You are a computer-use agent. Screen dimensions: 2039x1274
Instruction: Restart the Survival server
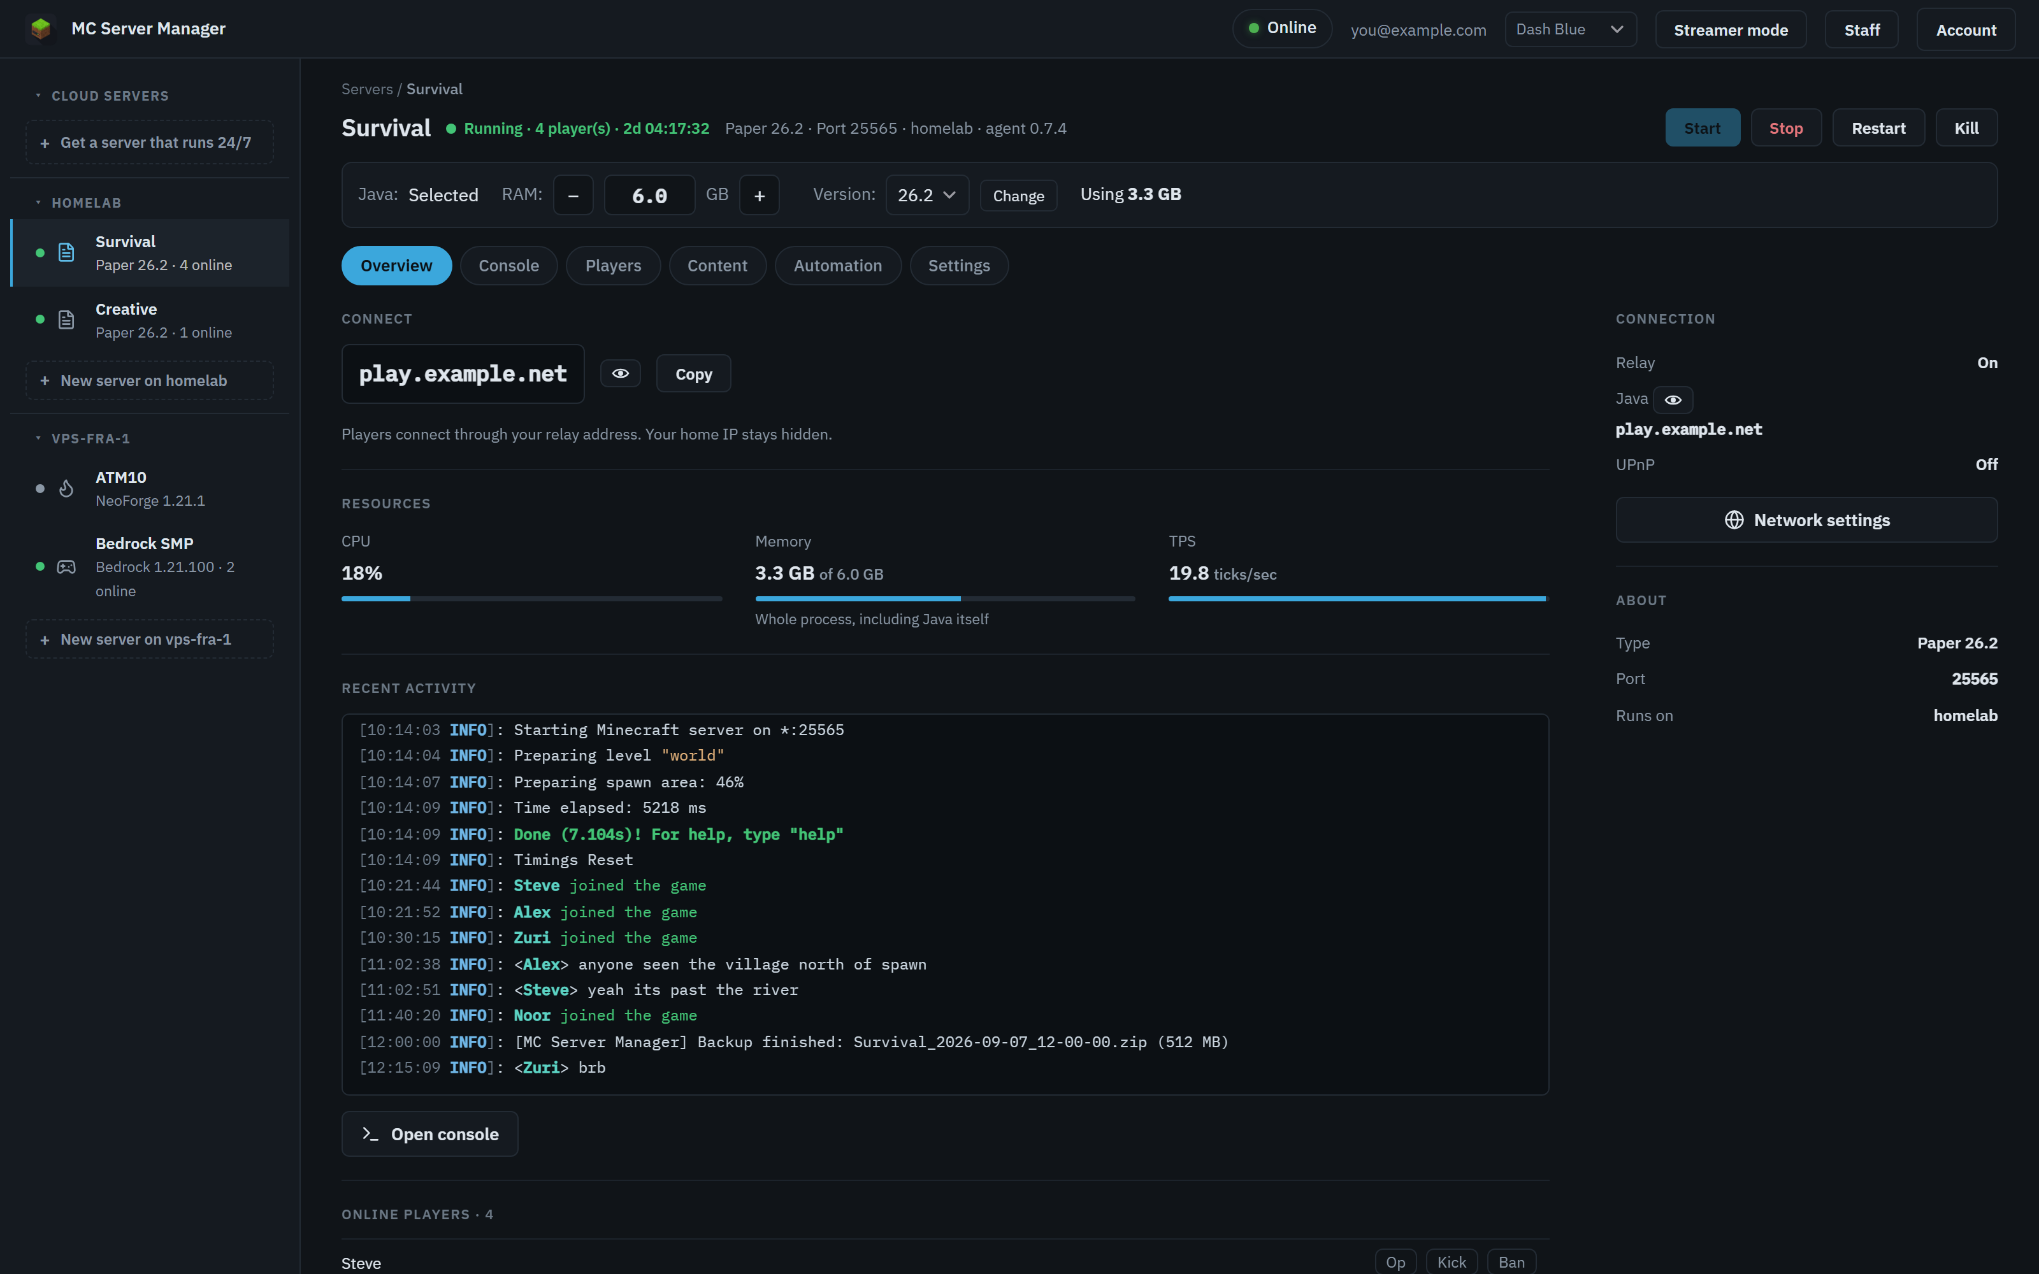[x=1878, y=128]
